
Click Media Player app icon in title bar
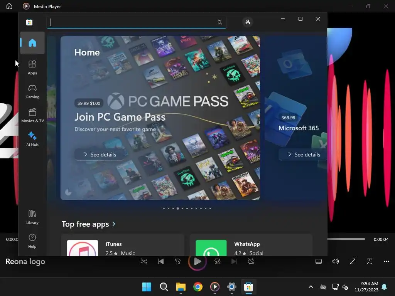tap(26, 6)
